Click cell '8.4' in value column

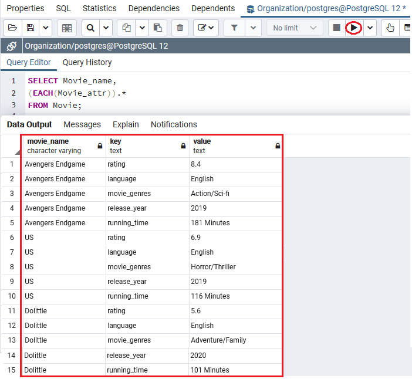pyautogui.click(x=235, y=164)
